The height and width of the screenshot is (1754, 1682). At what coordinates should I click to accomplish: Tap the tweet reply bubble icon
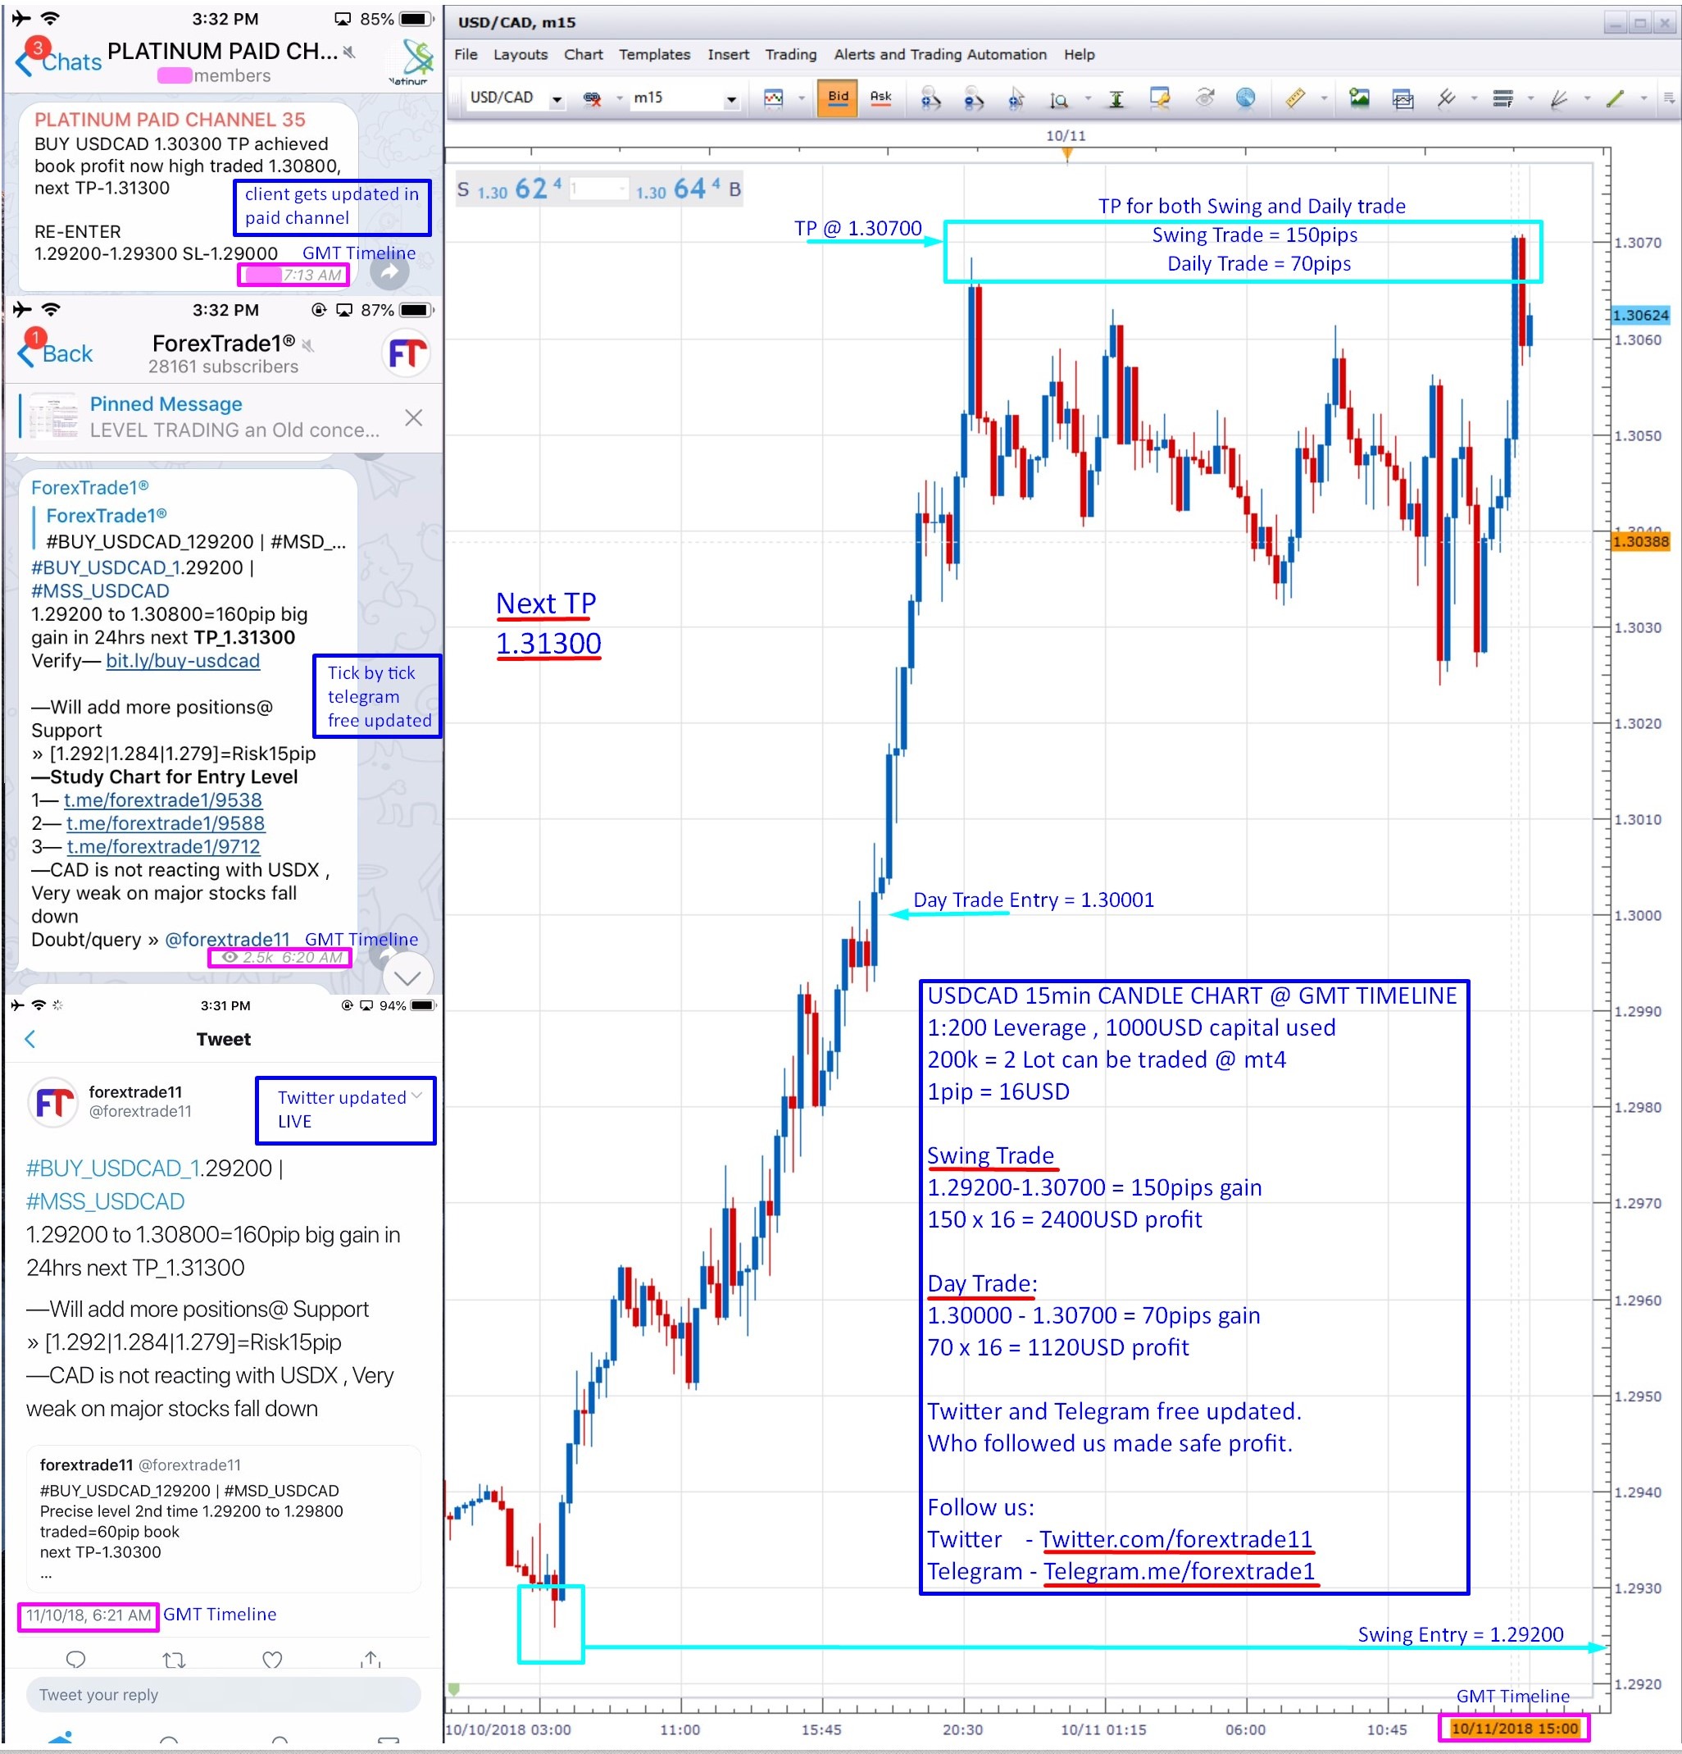click(x=76, y=1660)
